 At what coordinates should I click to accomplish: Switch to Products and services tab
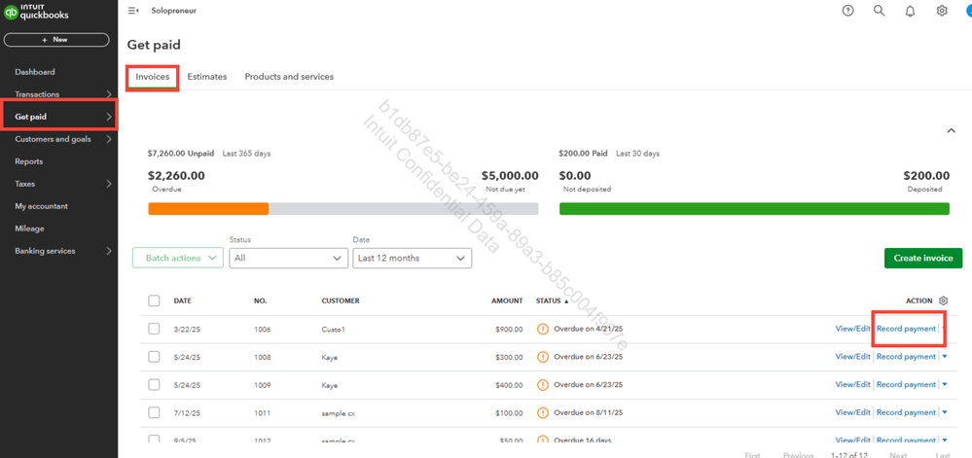tap(289, 77)
